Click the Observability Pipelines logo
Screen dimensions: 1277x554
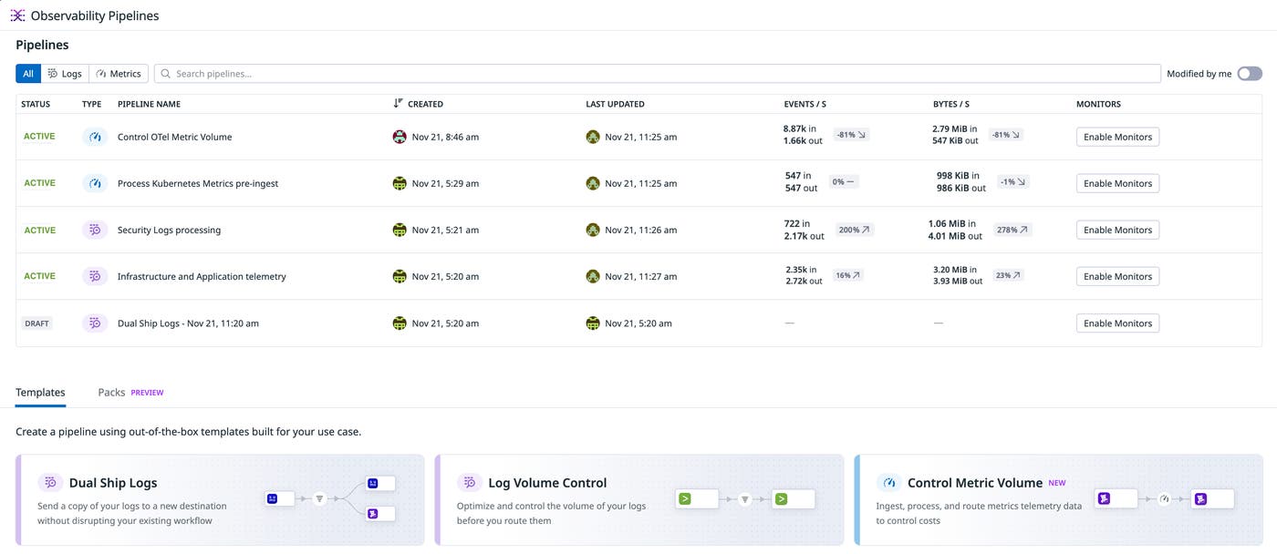click(18, 15)
